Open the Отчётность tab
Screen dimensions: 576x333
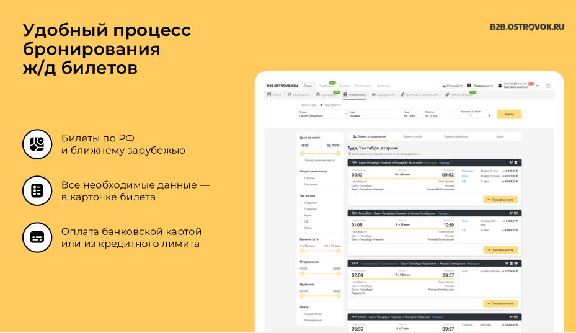tap(363, 86)
